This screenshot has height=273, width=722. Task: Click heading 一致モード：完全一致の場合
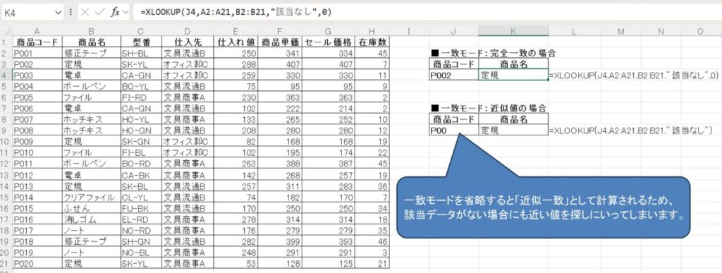[x=494, y=53]
